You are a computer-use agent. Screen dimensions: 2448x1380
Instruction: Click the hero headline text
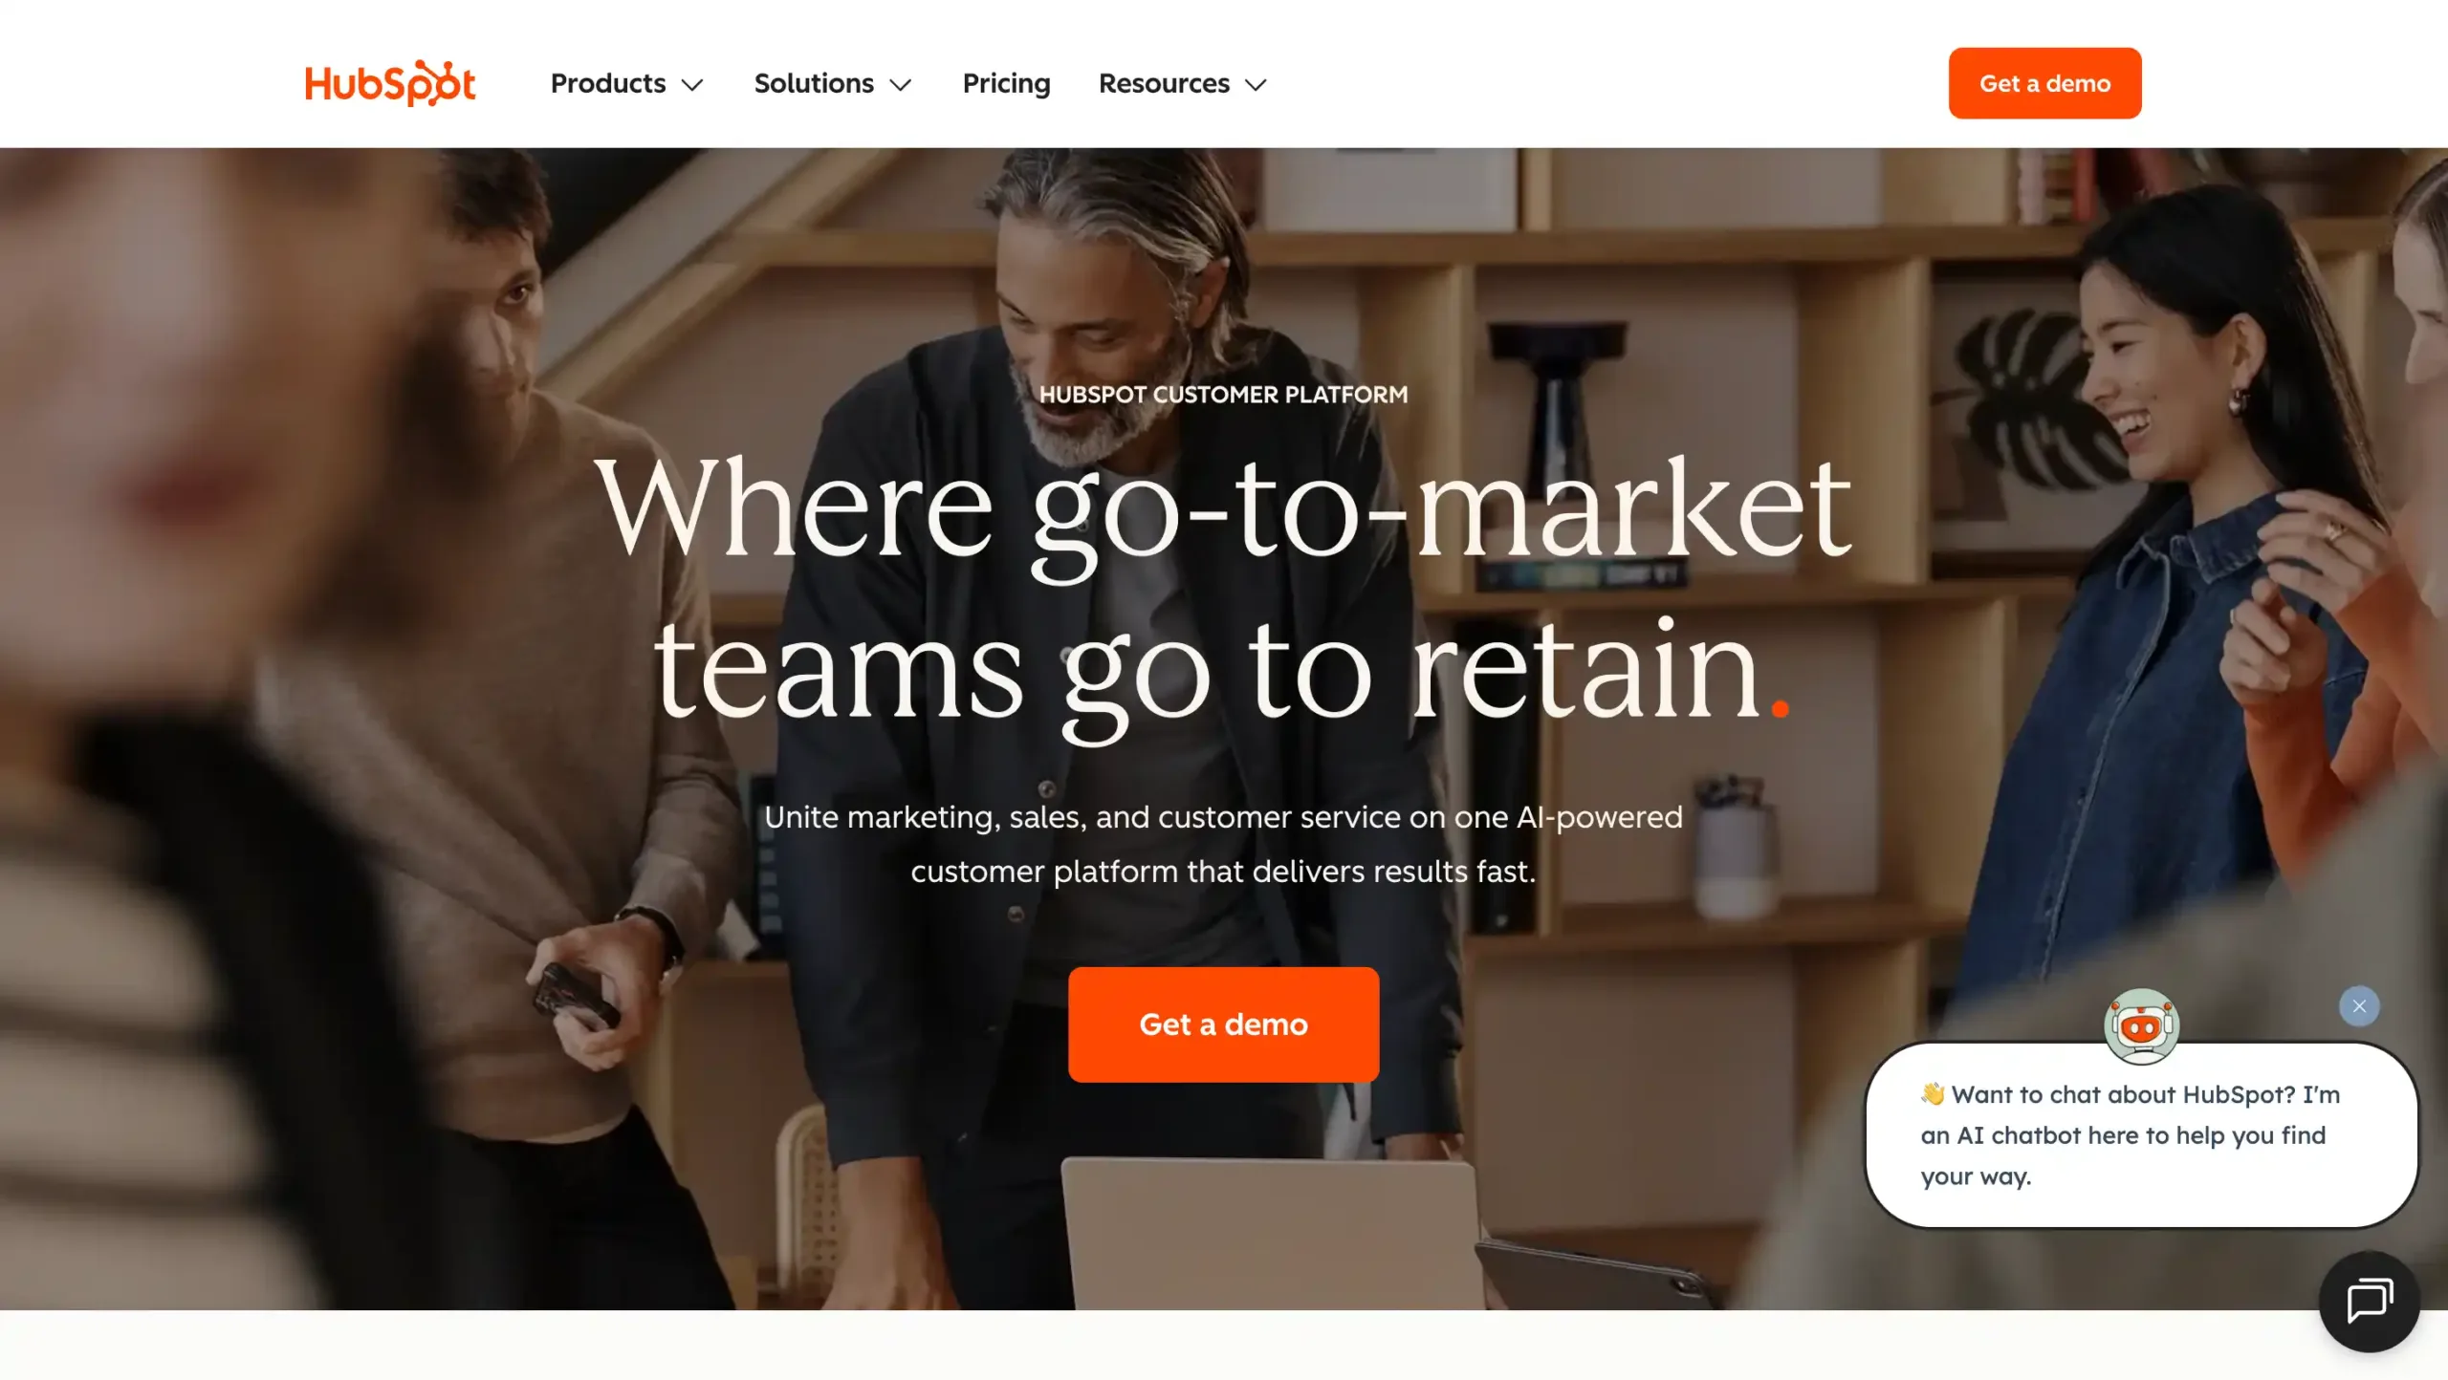pos(1223,590)
